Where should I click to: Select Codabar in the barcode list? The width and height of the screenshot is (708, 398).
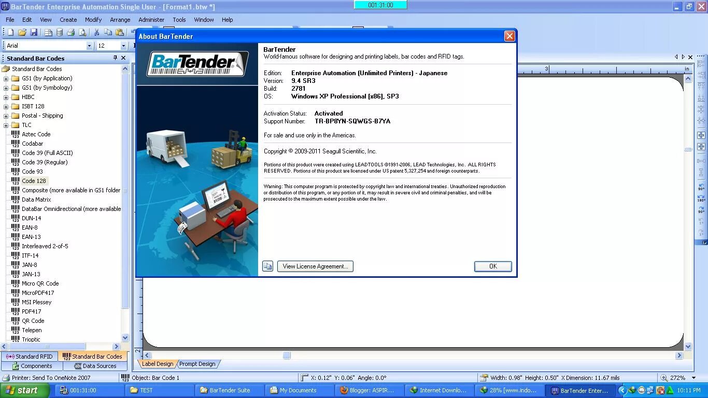pyautogui.click(x=32, y=144)
